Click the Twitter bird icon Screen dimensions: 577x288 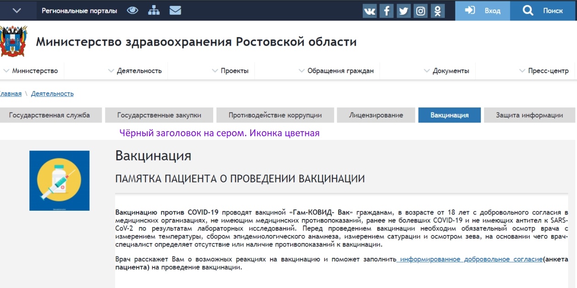[404, 11]
